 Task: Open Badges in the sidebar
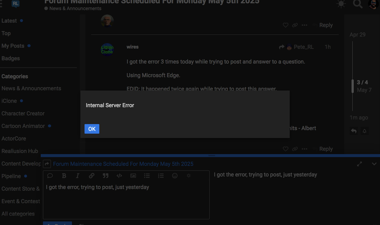pos(11,58)
